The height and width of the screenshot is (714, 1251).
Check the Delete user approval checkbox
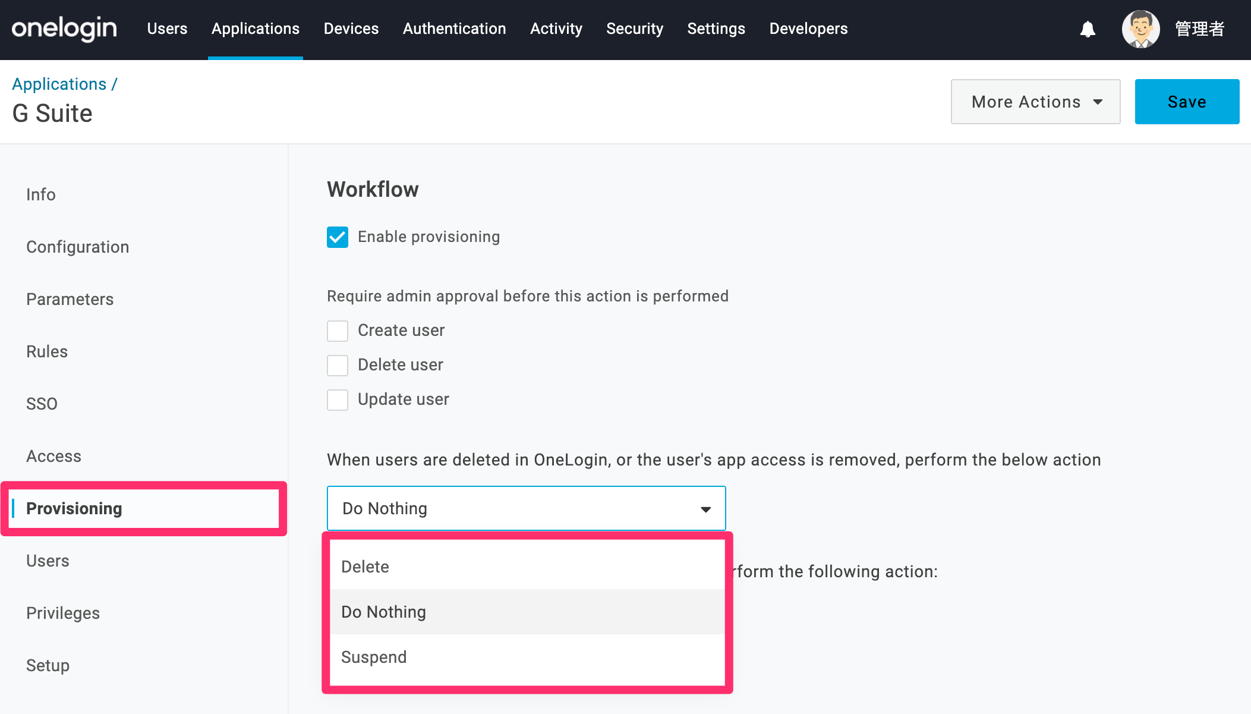coord(338,366)
